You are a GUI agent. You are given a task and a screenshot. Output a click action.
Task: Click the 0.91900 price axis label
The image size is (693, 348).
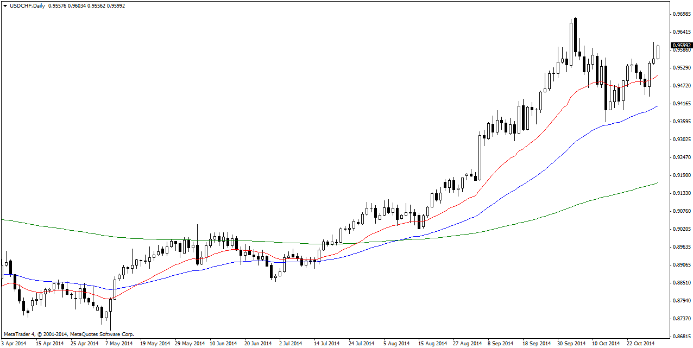679,175
